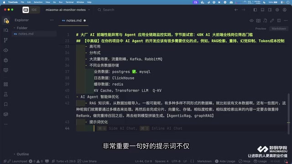Open the account profile icon in the title bar
Image resolution: width=292 pixels, height=164 pixels.
(285, 10)
